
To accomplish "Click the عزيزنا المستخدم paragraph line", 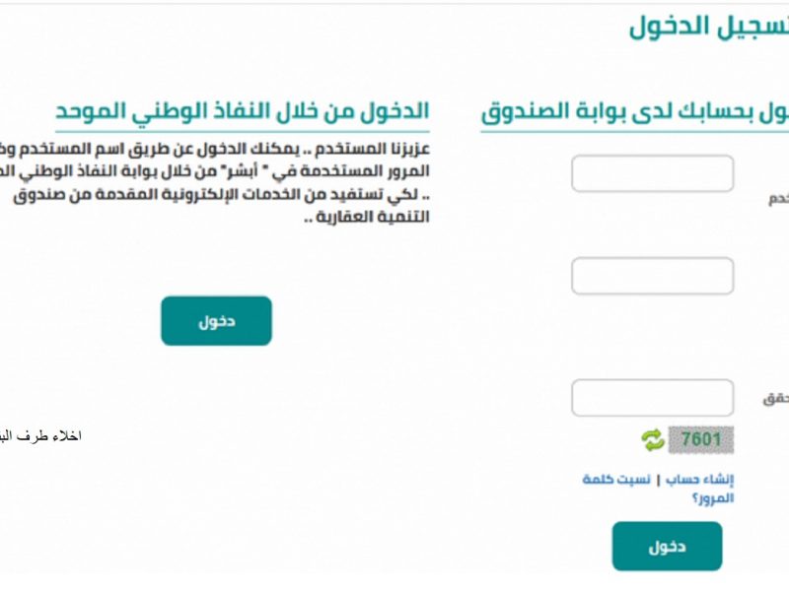I will pos(215,150).
